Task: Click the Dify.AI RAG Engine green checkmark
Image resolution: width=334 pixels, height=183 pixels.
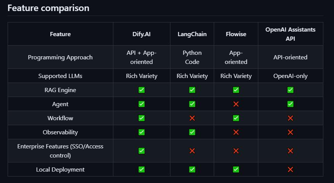Action: tap(142, 90)
